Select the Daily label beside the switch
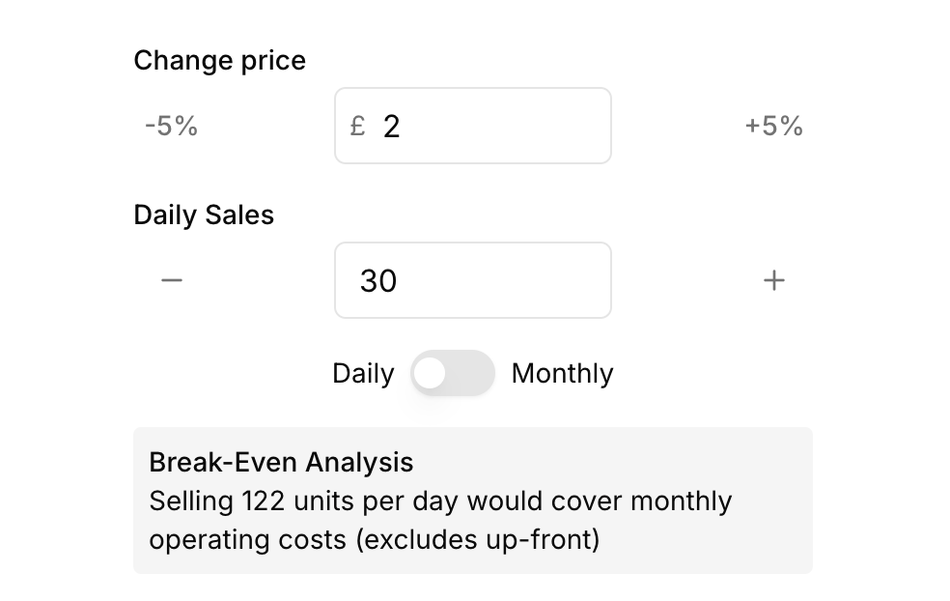950x601 pixels. (x=363, y=373)
